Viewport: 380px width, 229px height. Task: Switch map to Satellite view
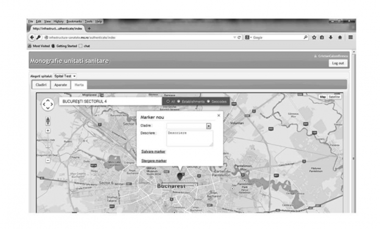(334, 97)
